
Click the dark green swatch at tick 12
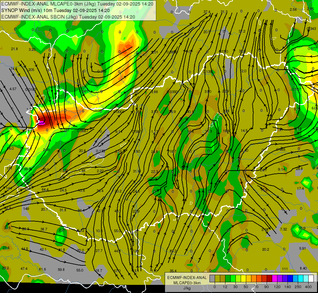click(x=228, y=278)
